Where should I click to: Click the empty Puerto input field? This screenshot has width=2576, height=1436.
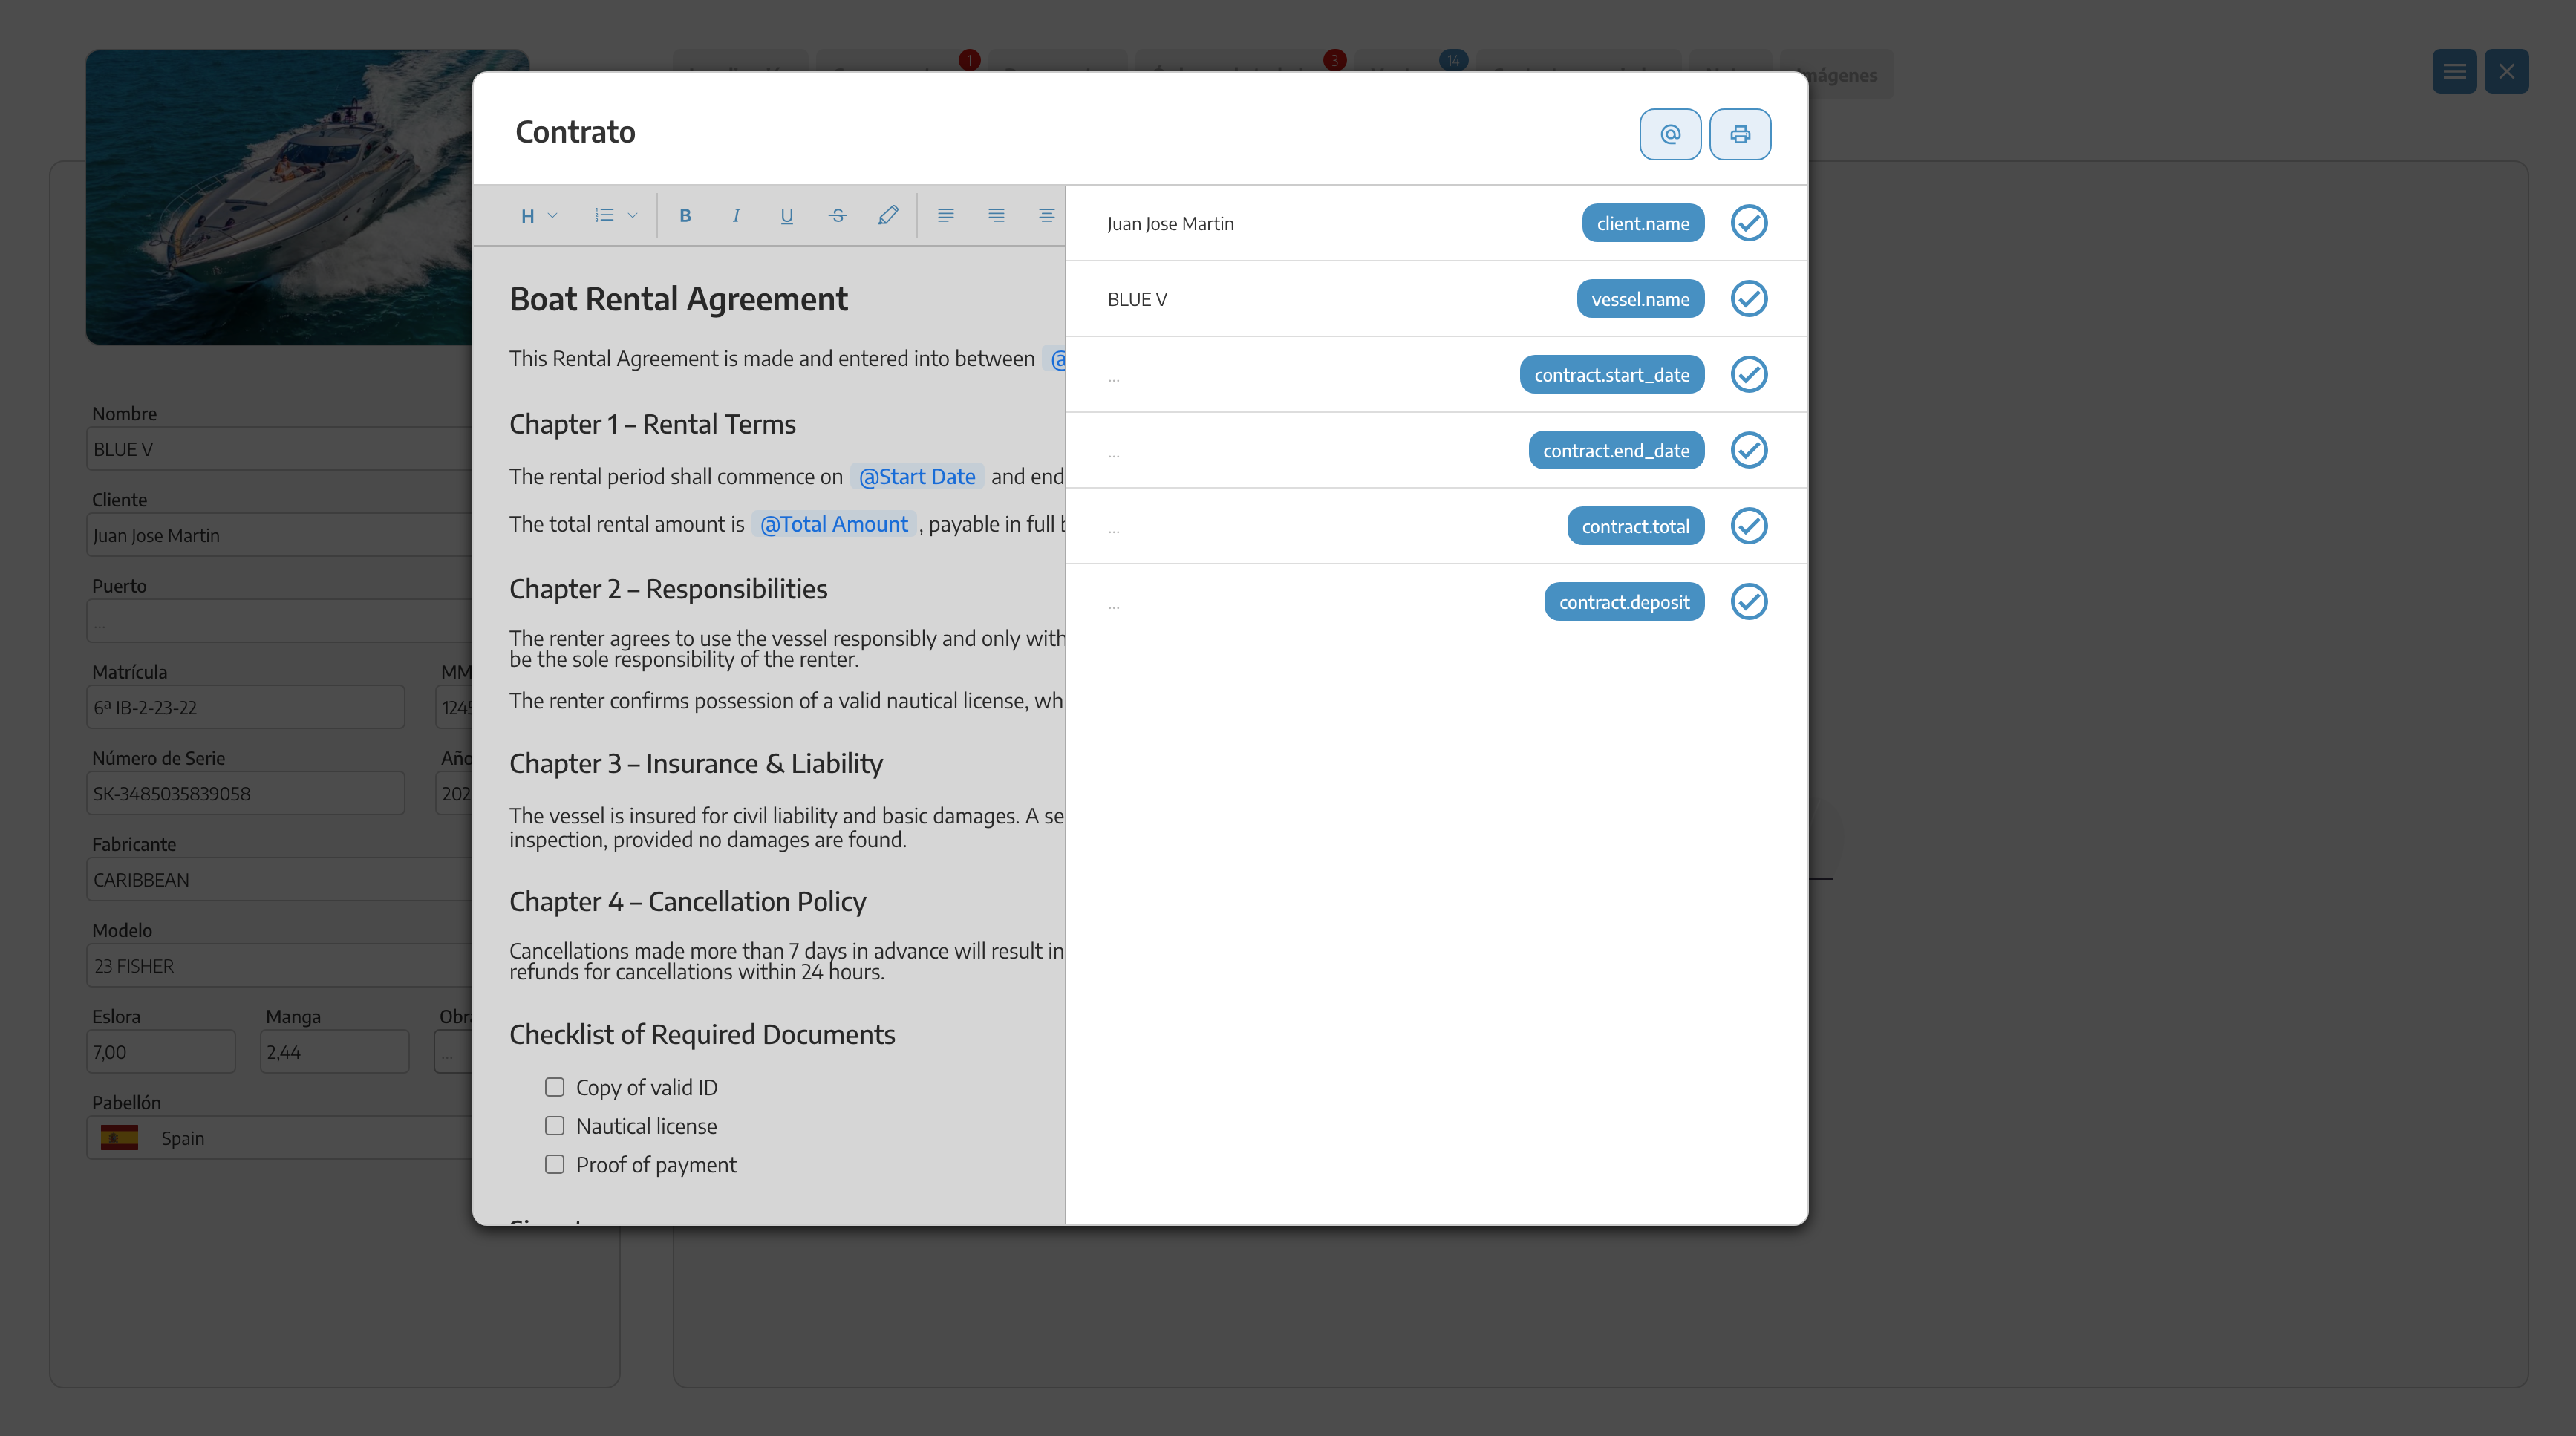click(x=279, y=622)
